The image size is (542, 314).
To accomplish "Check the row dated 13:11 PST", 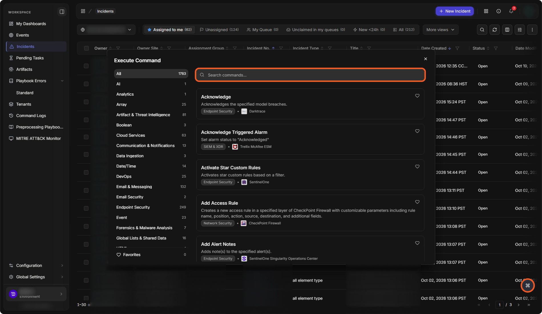I will (x=86, y=190).
